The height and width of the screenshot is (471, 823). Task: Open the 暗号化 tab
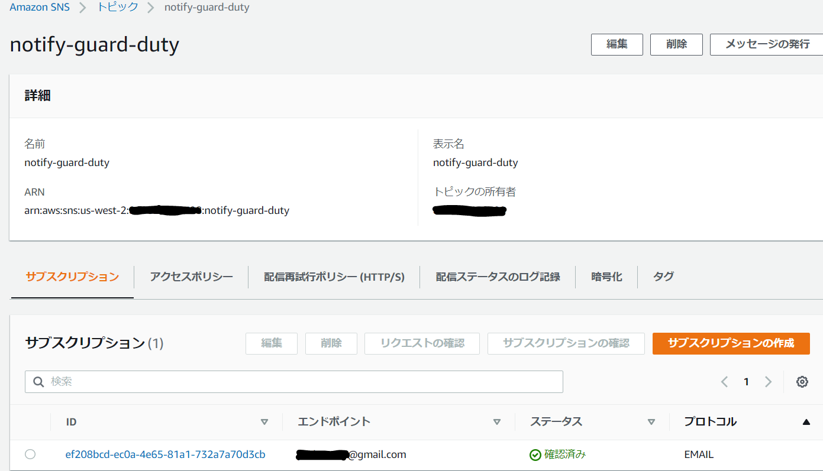pos(606,276)
